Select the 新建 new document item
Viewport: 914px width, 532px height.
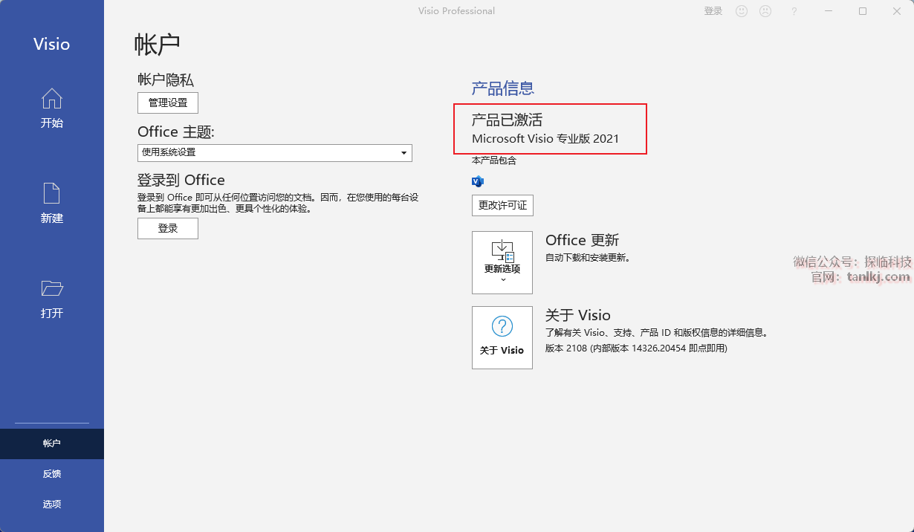click(52, 204)
